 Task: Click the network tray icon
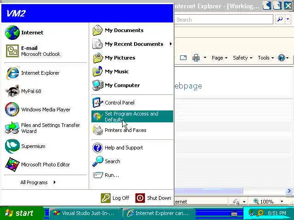click(251, 213)
